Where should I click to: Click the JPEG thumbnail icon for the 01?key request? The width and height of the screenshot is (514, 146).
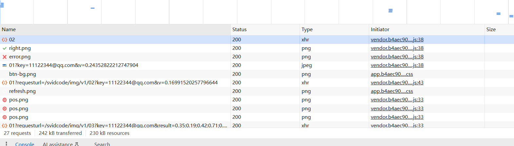(x=5, y=65)
